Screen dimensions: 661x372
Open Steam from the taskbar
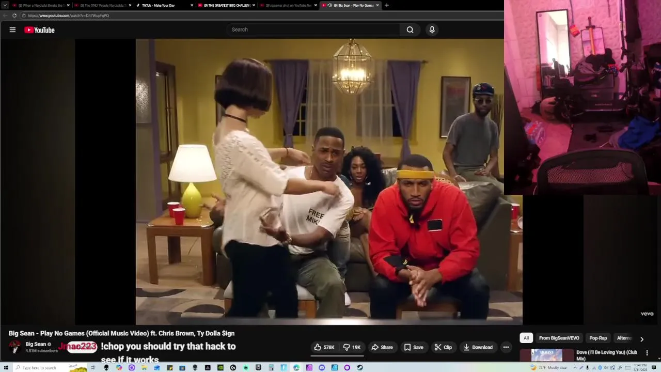359,367
